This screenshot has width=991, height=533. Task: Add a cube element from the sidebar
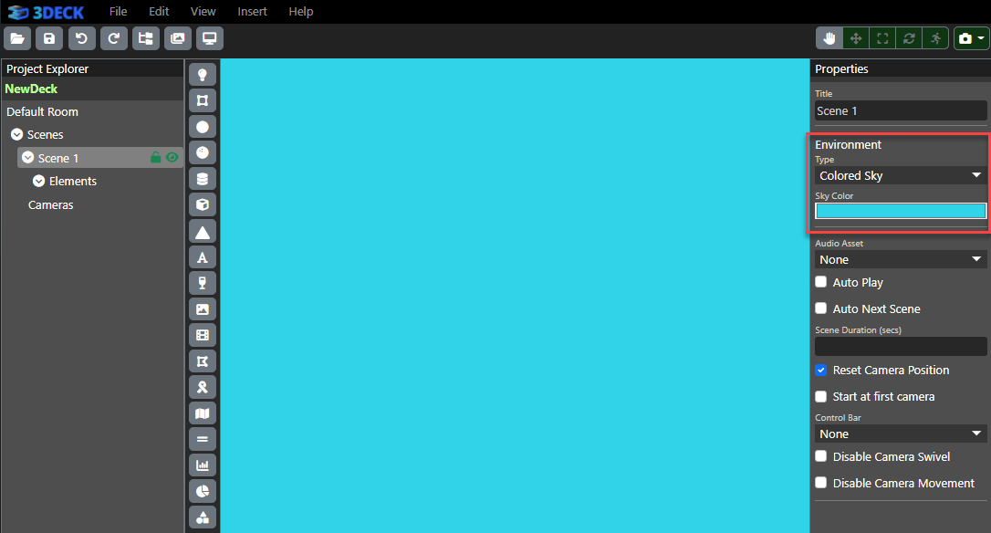tap(203, 204)
